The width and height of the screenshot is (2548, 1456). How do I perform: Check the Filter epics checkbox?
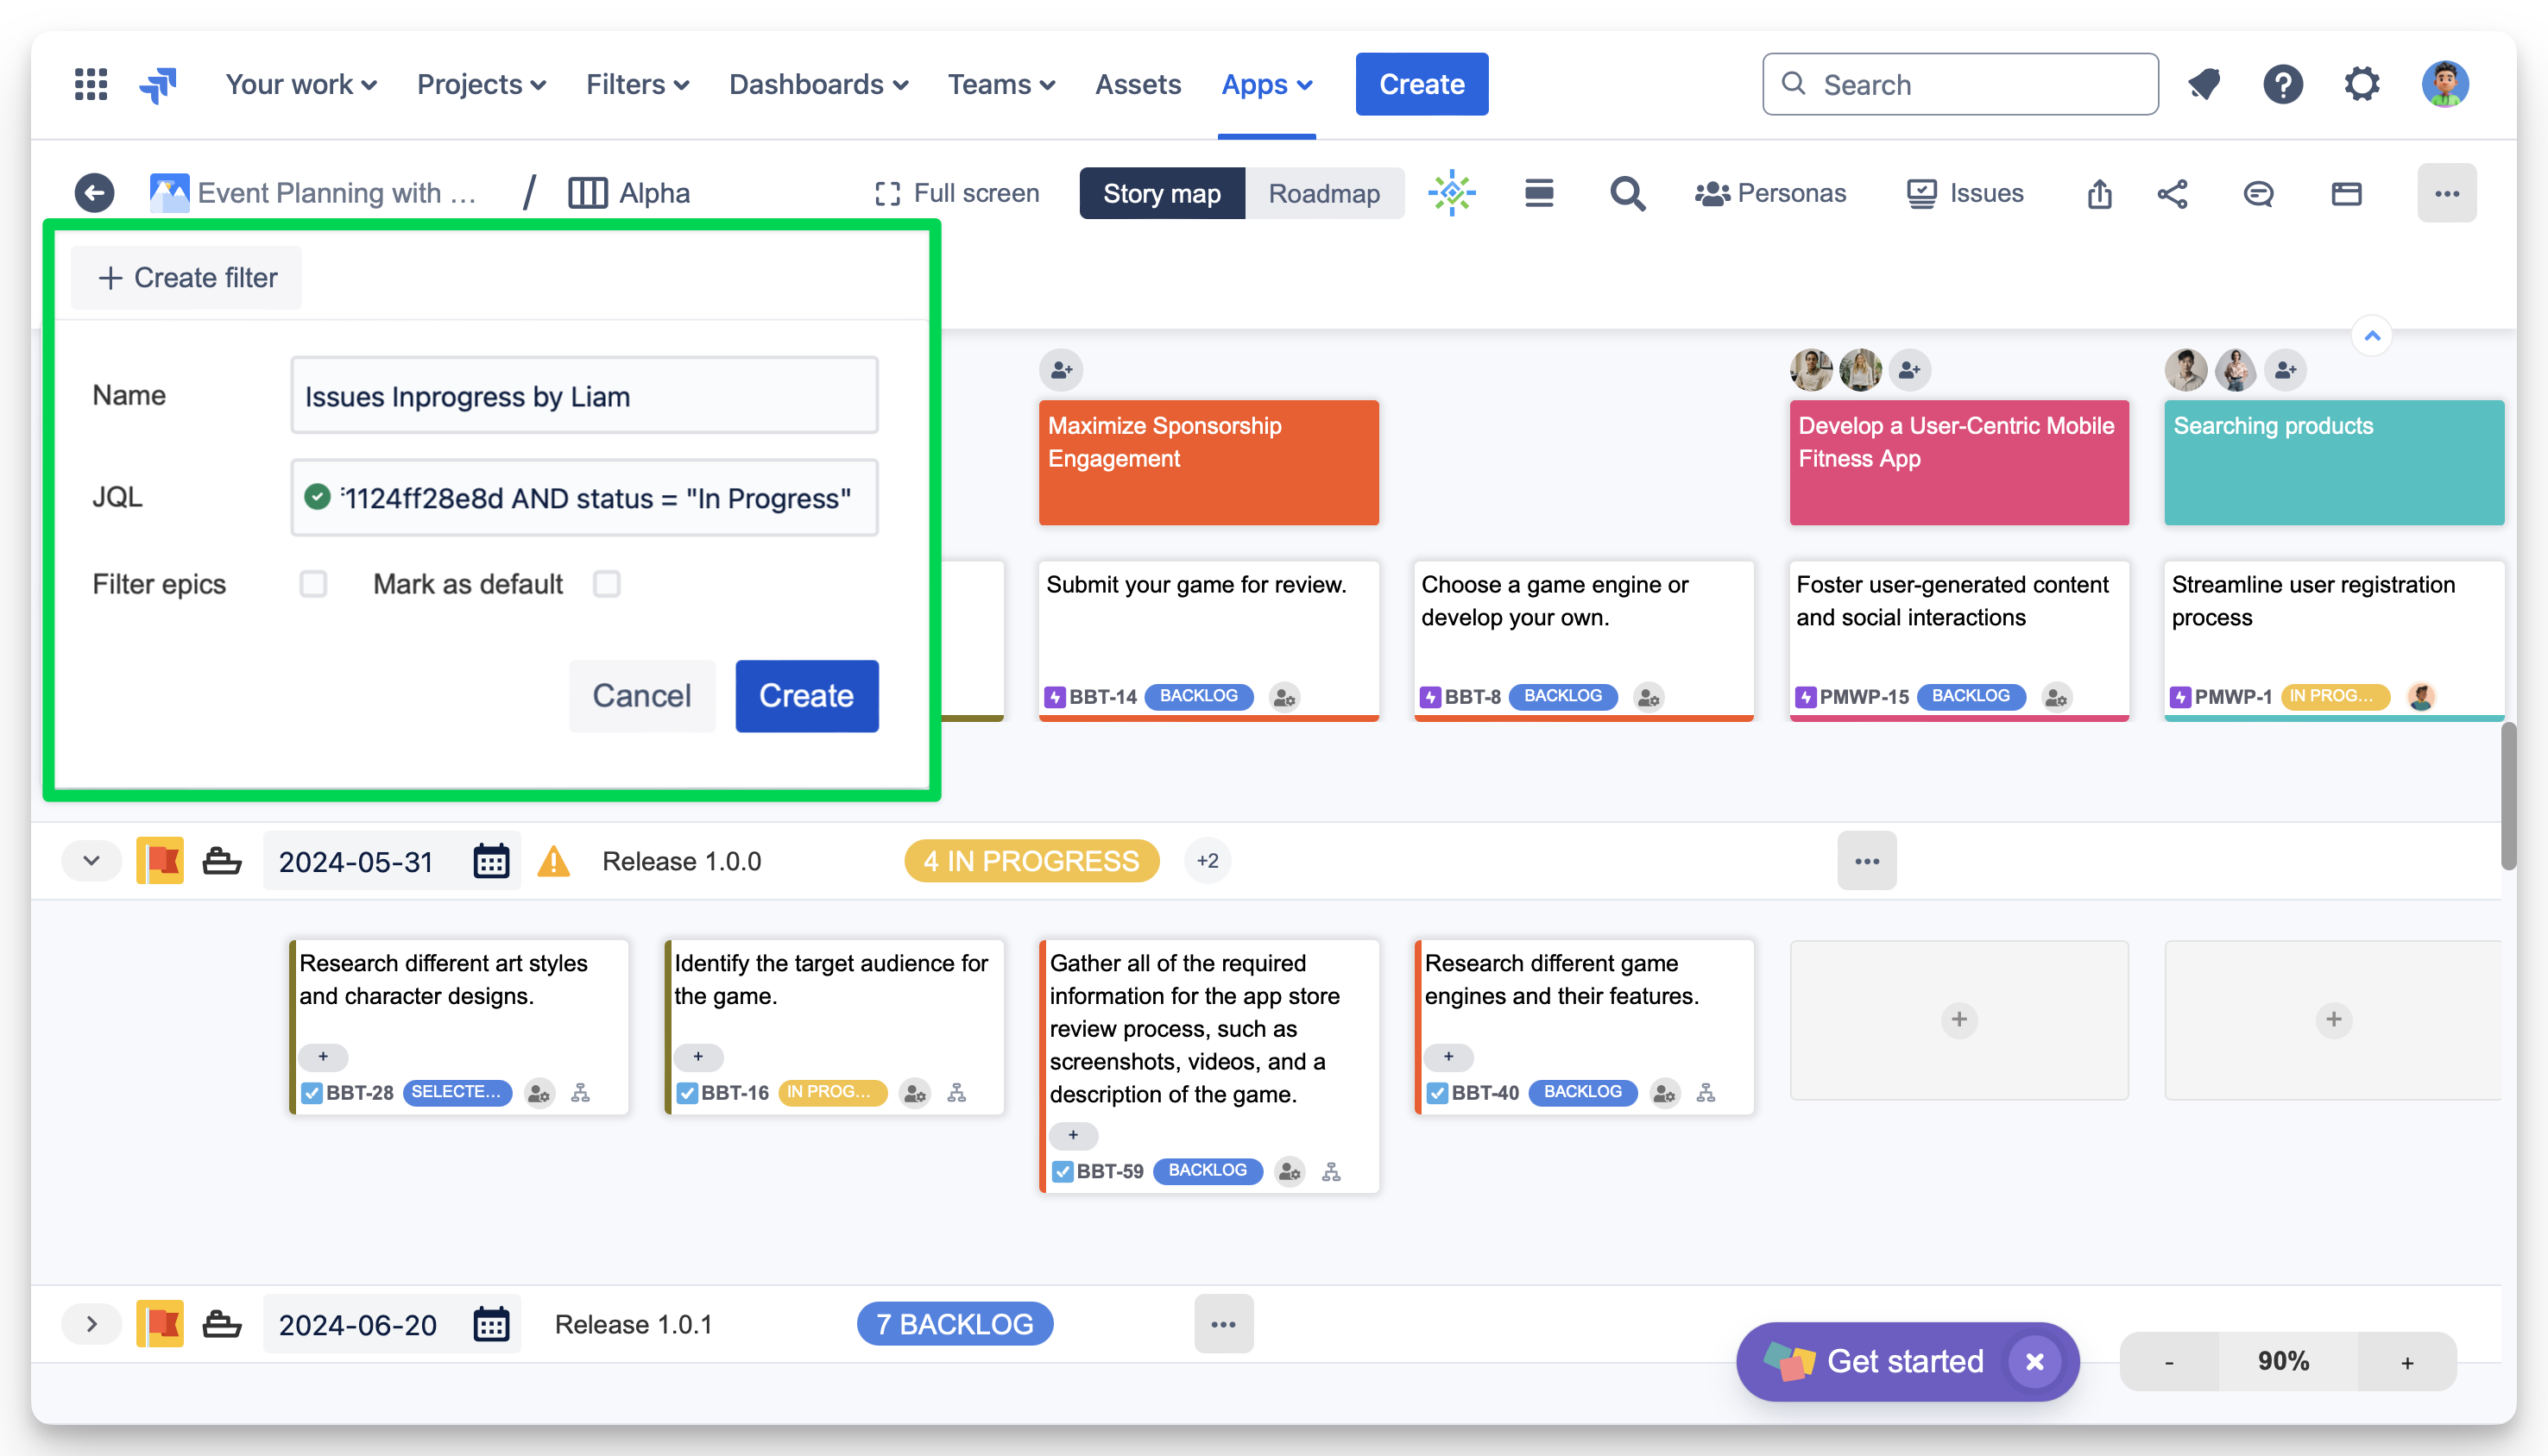tap(313, 584)
